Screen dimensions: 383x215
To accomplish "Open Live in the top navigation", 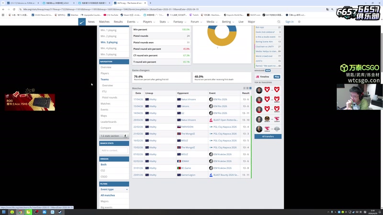I will point(241,22).
